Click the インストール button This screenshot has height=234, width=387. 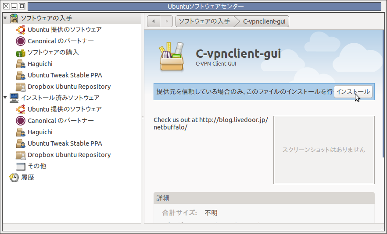(x=353, y=92)
